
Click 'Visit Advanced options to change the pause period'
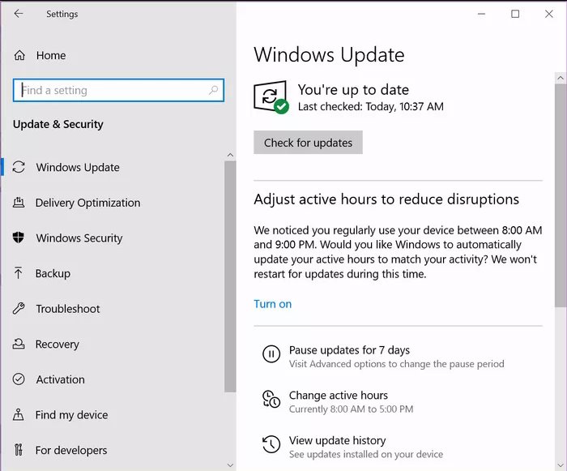pos(396,364)
